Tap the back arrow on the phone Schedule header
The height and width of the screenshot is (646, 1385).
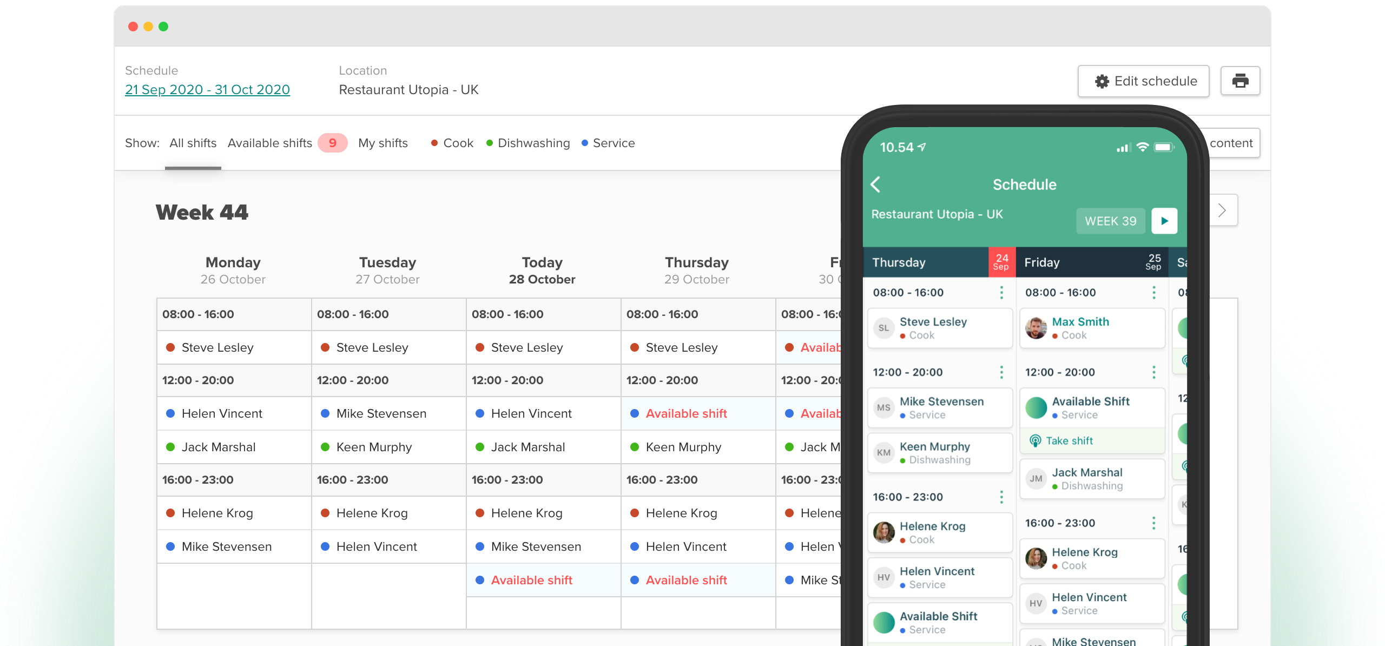(x=876, y=184)
